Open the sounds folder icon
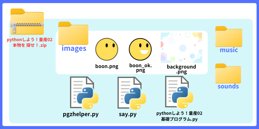This screenshot has height=129, width=259. click(229, 73)
